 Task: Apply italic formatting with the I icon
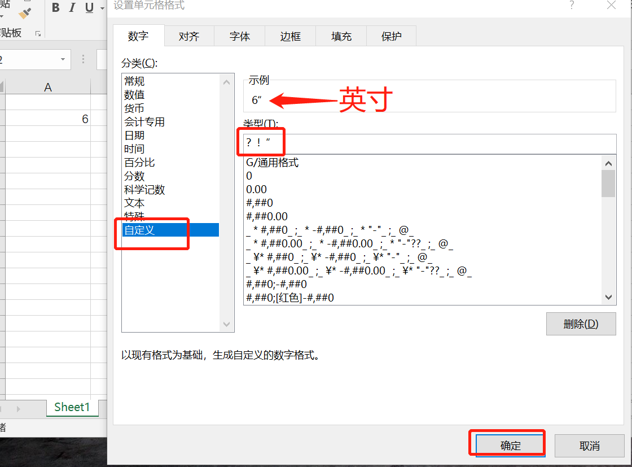pos(71,7)
